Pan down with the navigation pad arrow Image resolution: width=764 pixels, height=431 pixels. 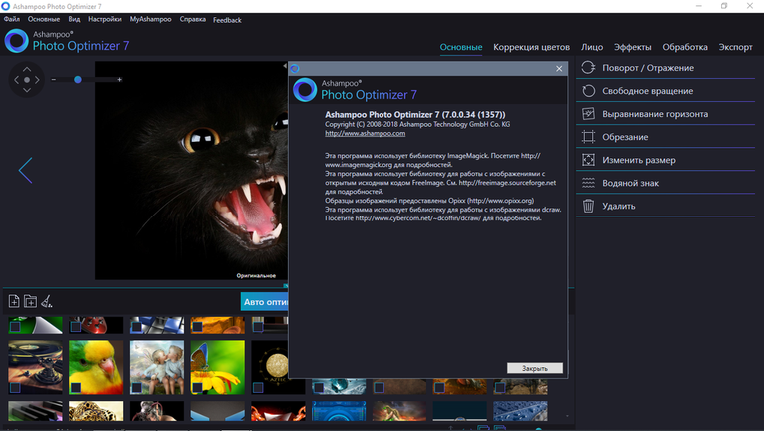point(27,90)
